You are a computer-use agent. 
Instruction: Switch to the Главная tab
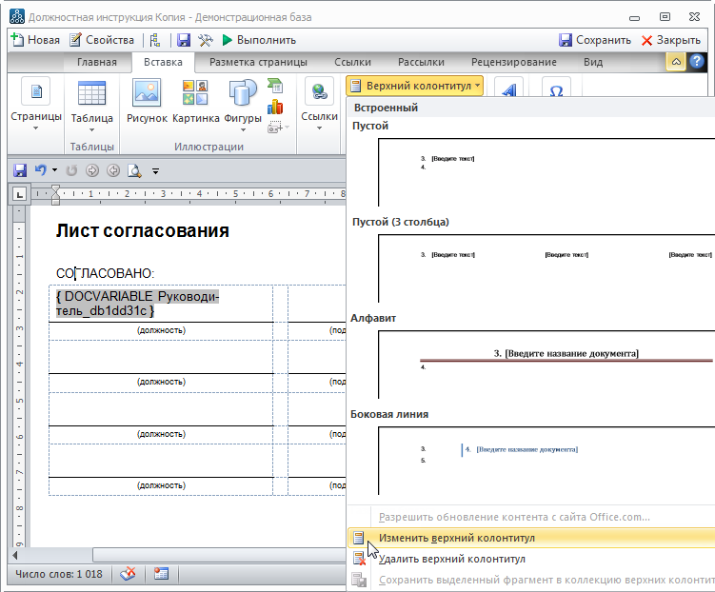(97, 62)
